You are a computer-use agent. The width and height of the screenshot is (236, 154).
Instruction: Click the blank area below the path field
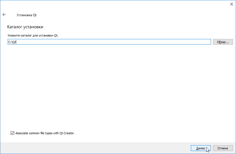110,82
